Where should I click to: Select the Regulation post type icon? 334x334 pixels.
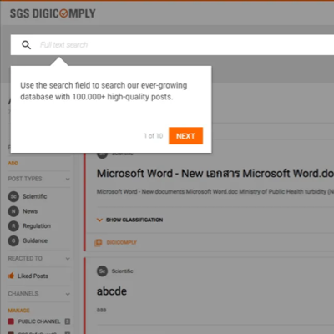[x=13, y=226]
